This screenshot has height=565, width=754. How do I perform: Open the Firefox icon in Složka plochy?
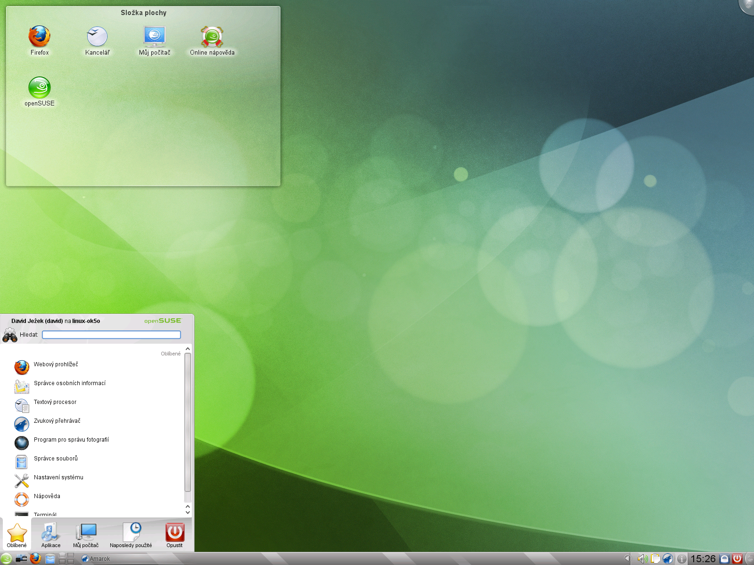[40, 40]
